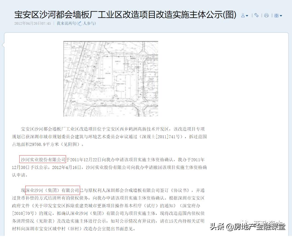Click the loading spinner beside 人参与
Screen dimensions: 292x237
click(x=80, y=24)
